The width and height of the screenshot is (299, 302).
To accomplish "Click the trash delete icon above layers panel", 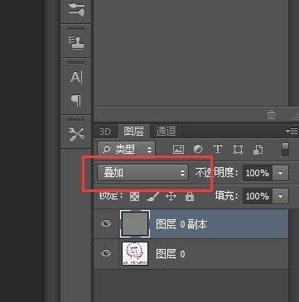I will point(271,114).
